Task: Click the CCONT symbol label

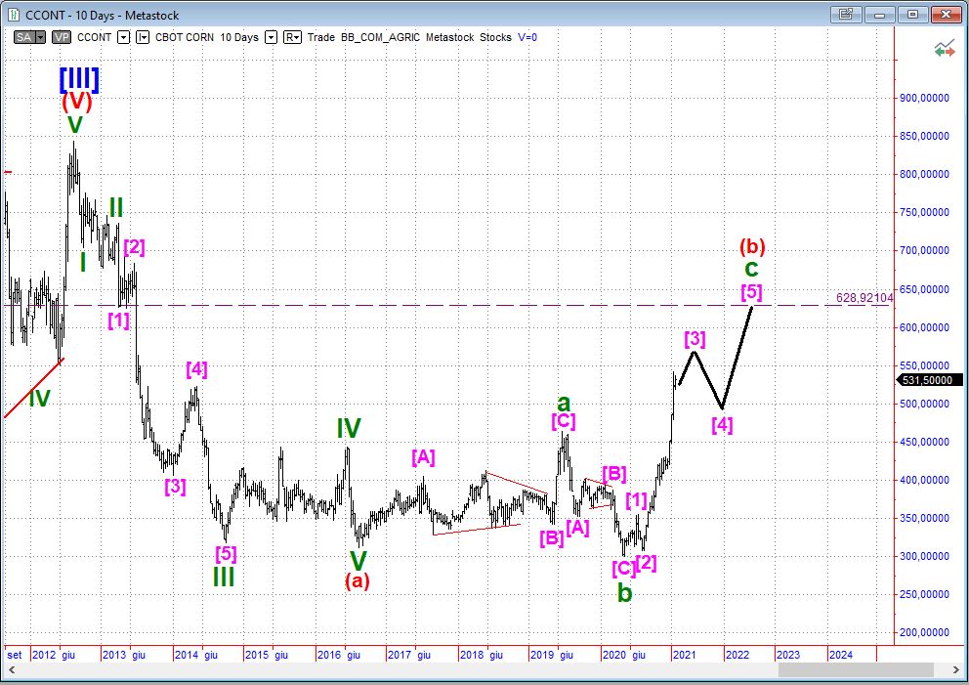Action: tap(94, 37)
